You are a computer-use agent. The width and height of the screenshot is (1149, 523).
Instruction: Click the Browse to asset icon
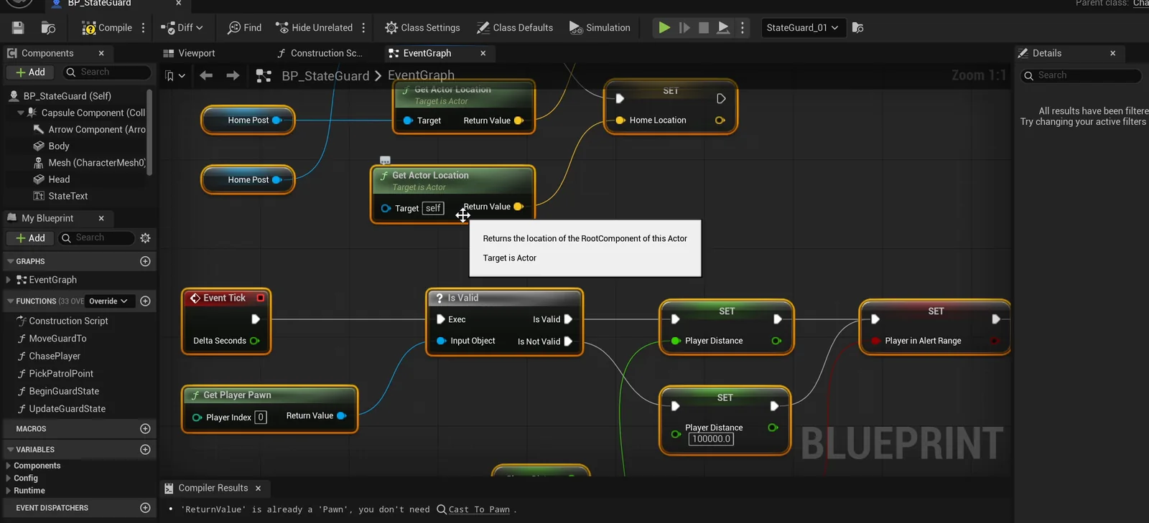coord(48,28)
